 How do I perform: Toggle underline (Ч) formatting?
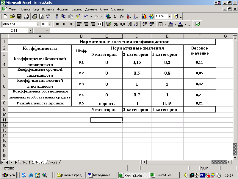click(71, 24)
